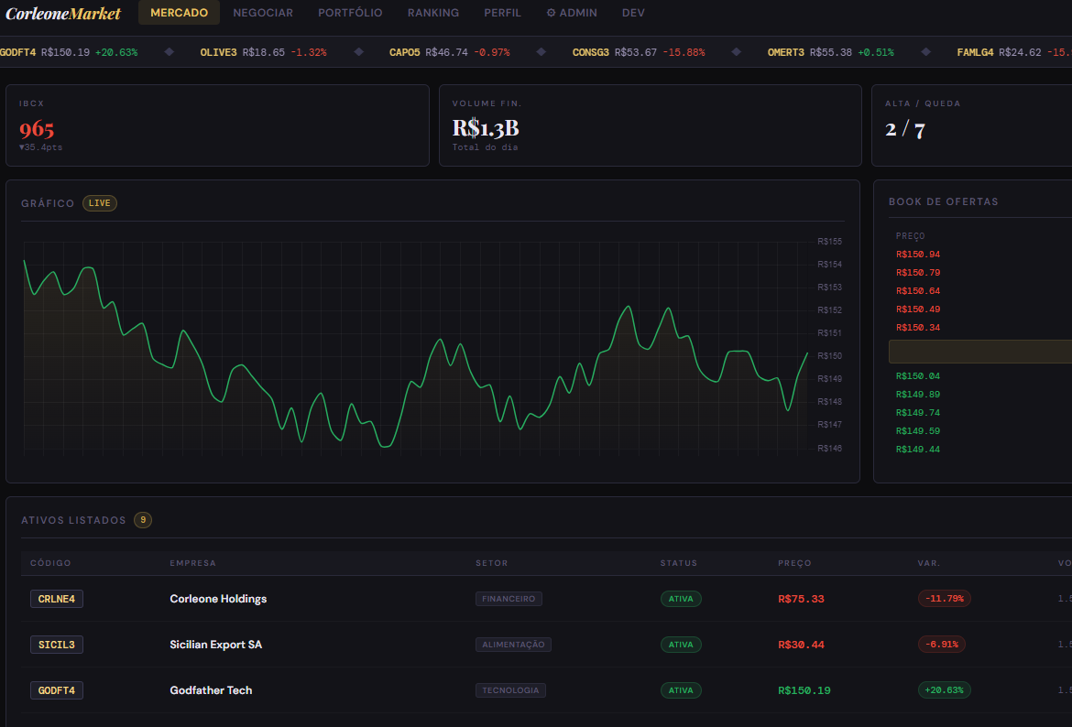Open Godfather Tech company row

(x=211, y=690)
